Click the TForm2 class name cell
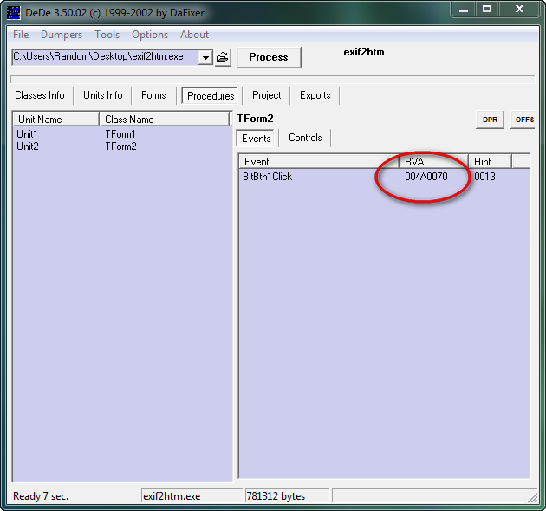This screenshot has height=511, width=546. click(x=120, y=146)
